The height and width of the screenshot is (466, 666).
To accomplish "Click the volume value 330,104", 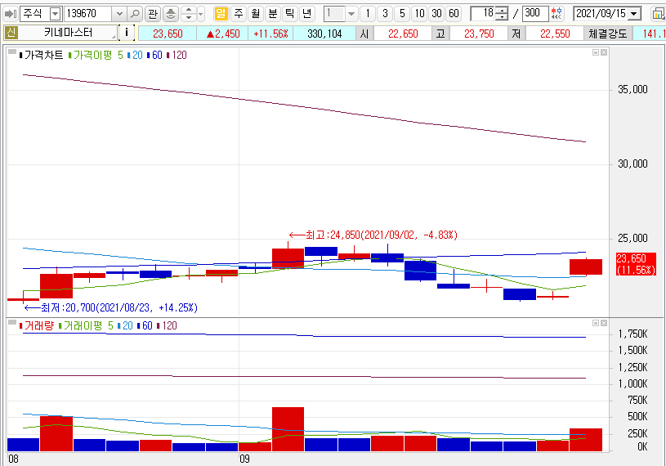I will (324, 34).
